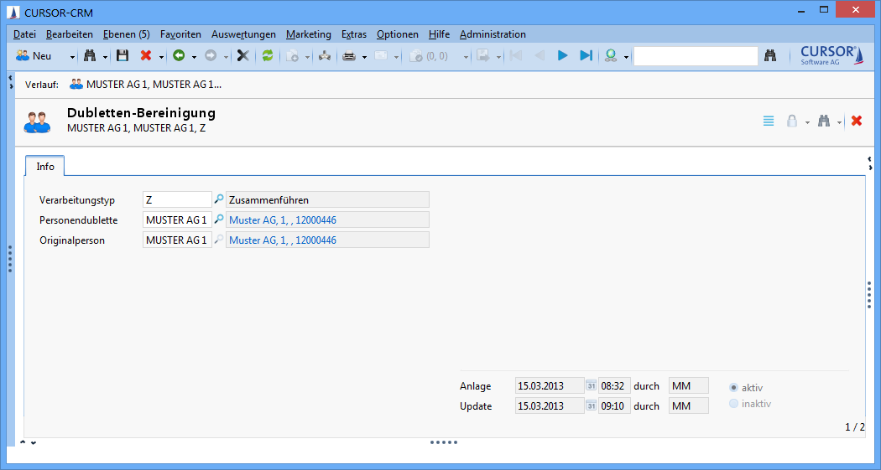Open list view via blue lines icon
Screen dimensions: 881x470
point(769,121)
